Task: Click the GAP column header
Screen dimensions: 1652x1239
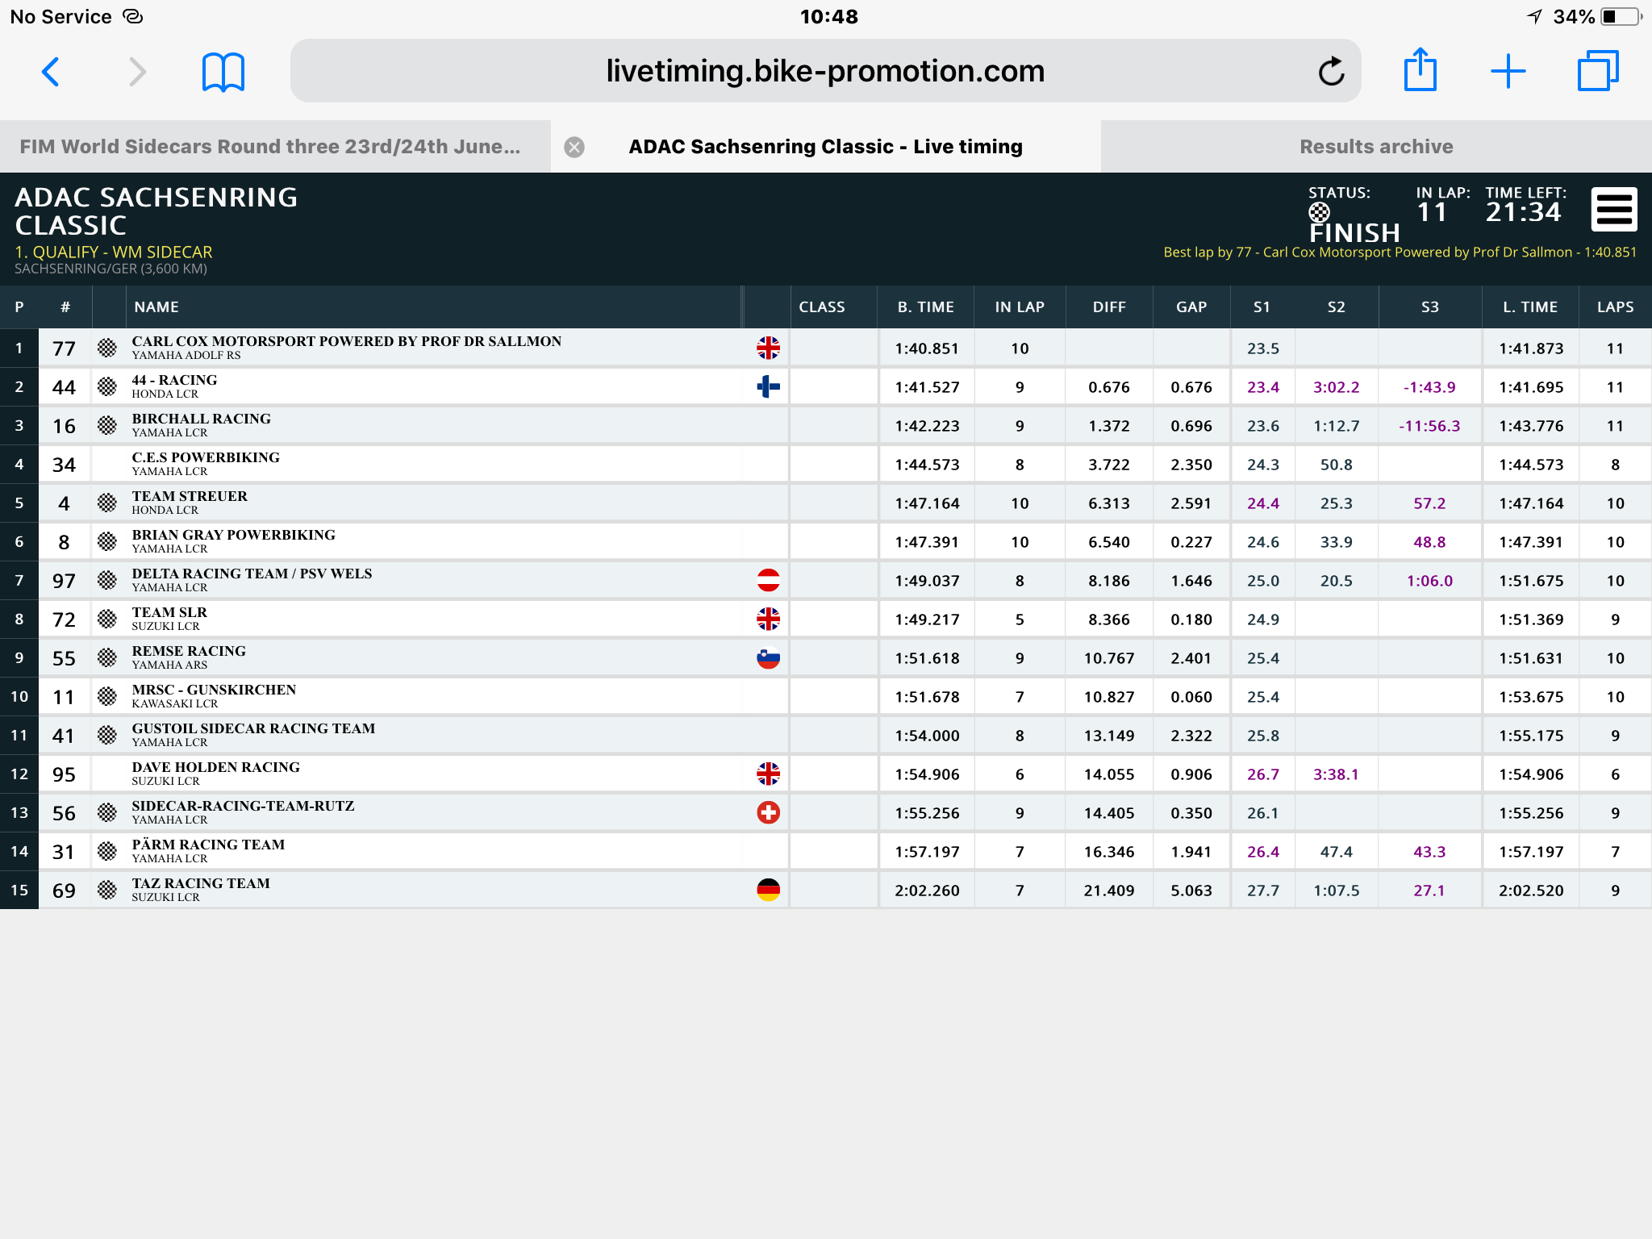Action: [x=1191, y=307]
